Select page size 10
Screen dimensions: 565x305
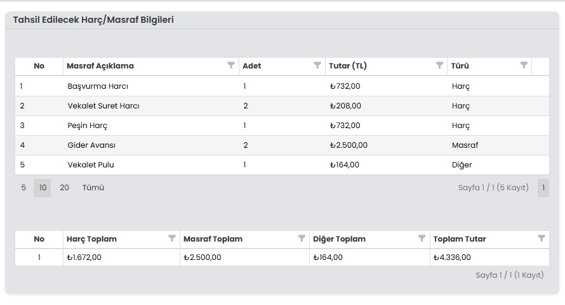[43, 188]
